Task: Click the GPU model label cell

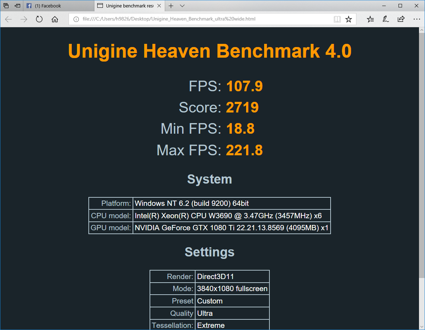Action: click(111, 228)
